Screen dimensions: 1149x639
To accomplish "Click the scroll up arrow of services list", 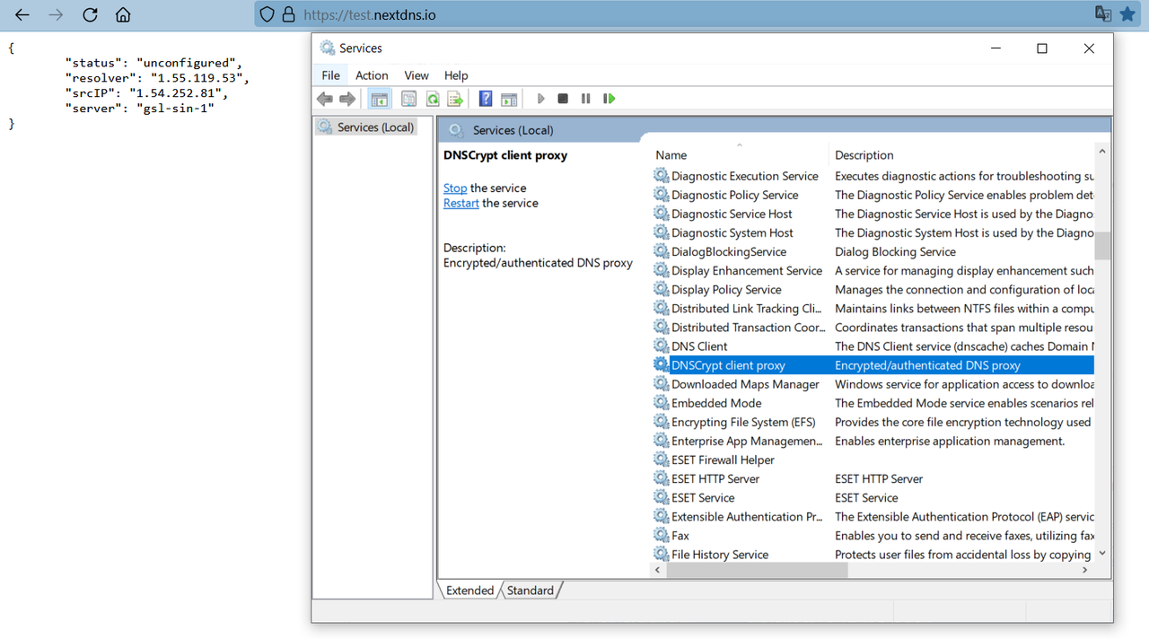I will tap(1102, 152).
